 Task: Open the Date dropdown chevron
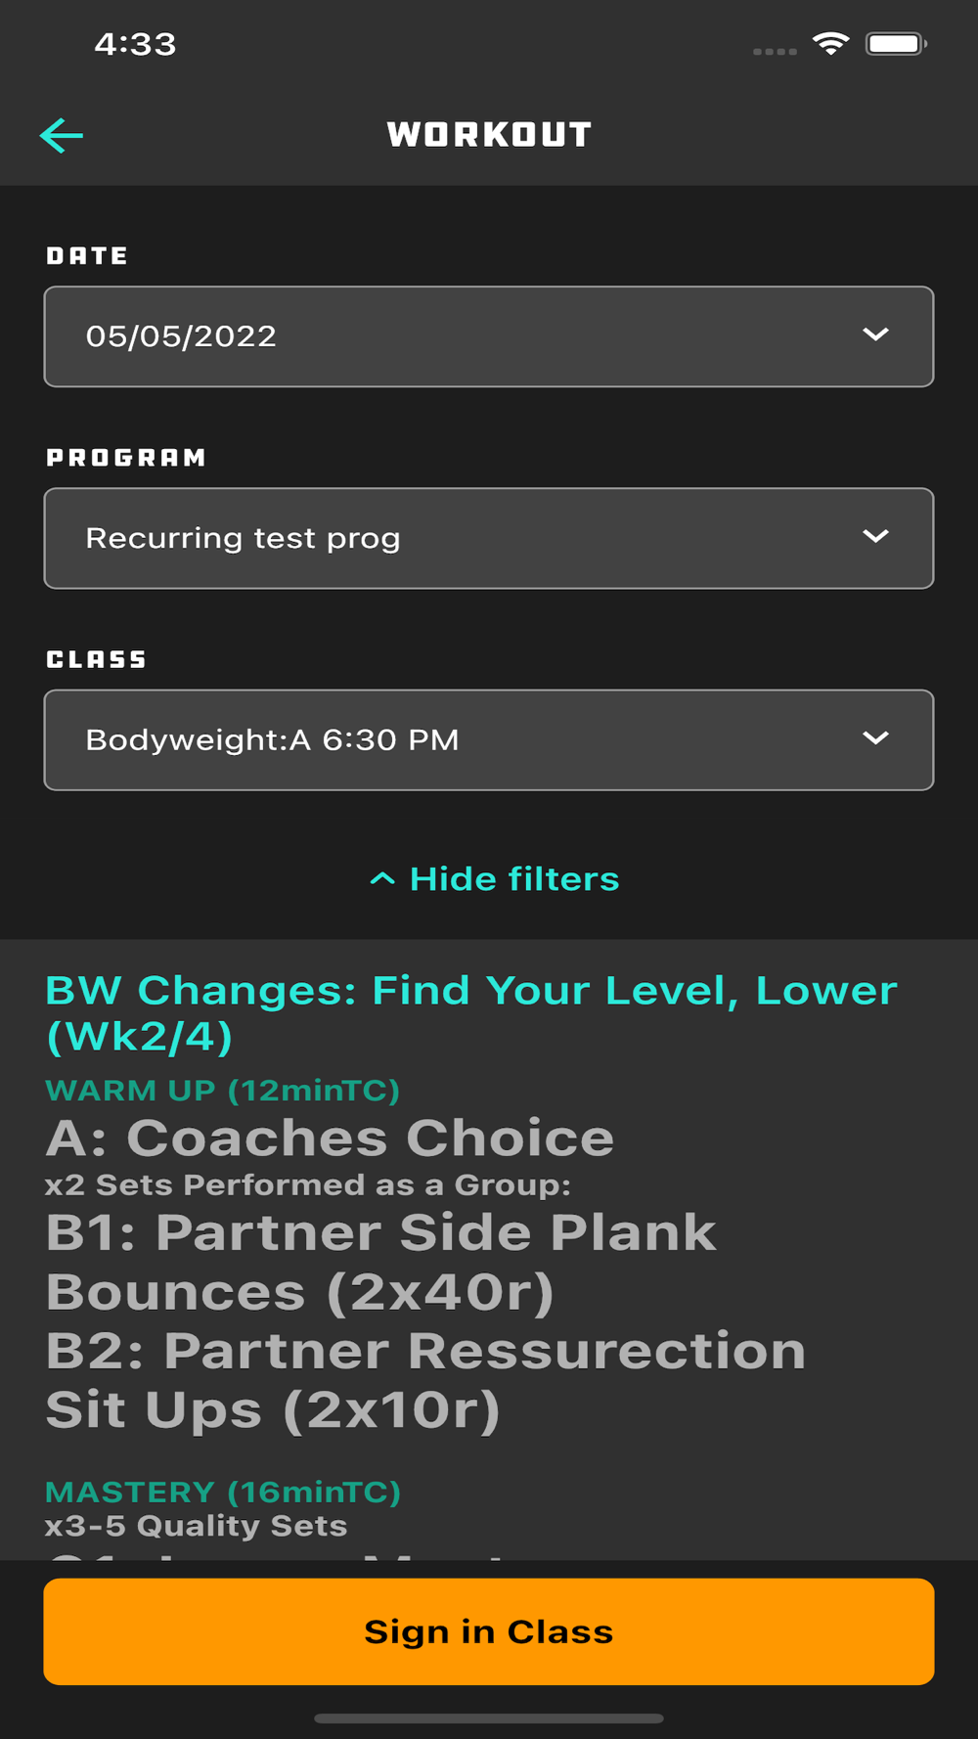click(x=875, y=334)
